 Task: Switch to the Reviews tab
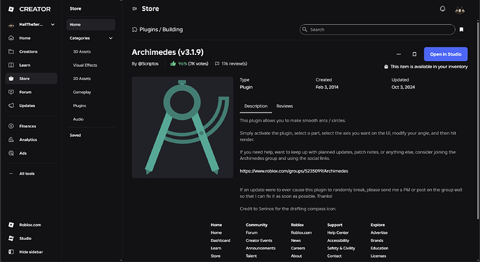pos(285,106)
